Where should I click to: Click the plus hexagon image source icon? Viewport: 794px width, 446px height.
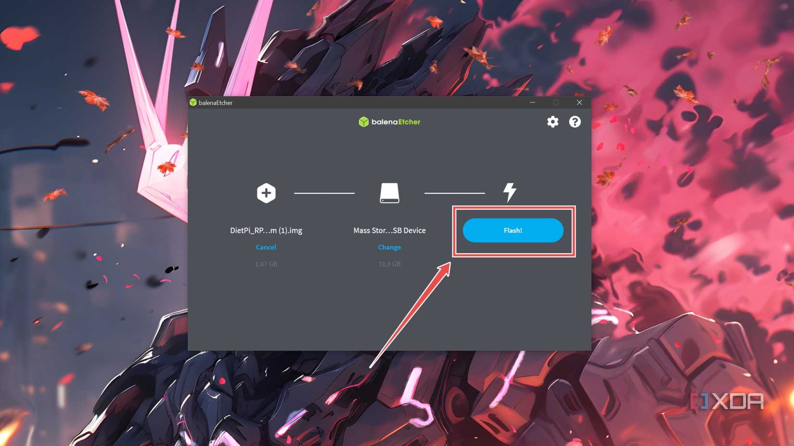266,193
